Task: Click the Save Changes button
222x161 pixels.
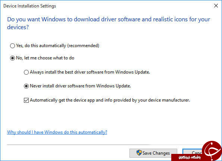Action: pyautogui.click(x=153, y=153)
